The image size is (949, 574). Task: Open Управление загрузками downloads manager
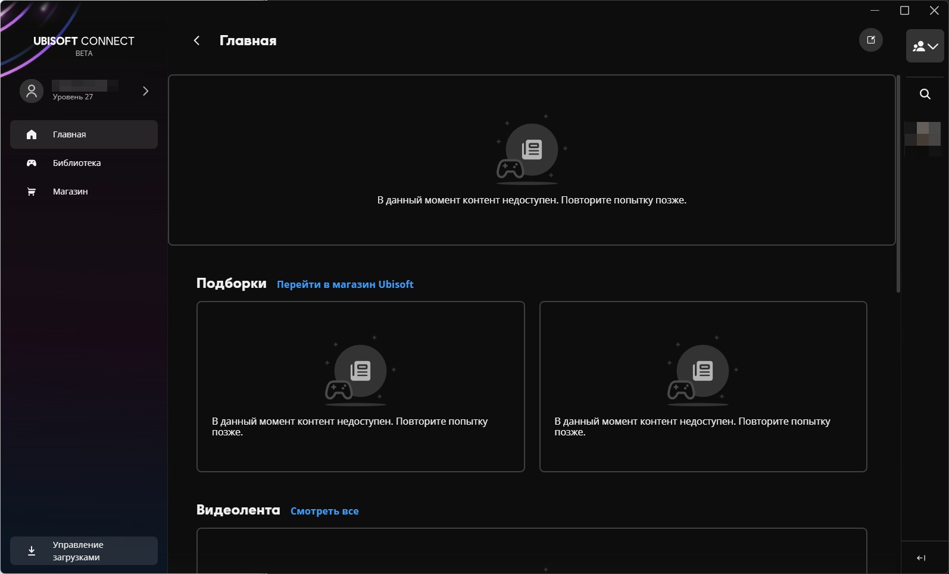point(84,551)
